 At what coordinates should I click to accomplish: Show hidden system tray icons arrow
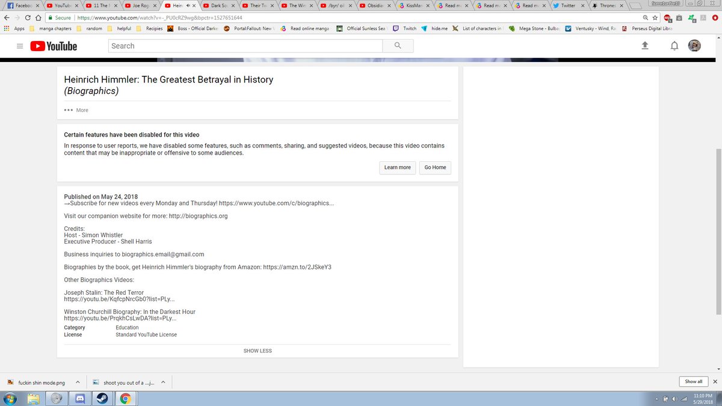click(656, 399)
